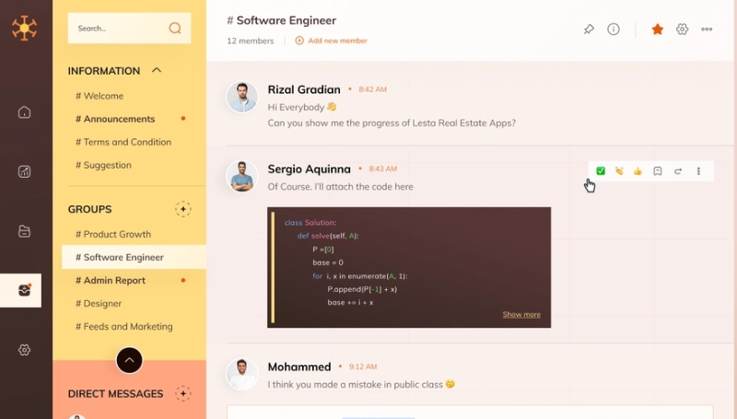This screenshot has height=419, width=737.
Task: React with green checkmark on Sergio's message
Action: tap(601, 171)
